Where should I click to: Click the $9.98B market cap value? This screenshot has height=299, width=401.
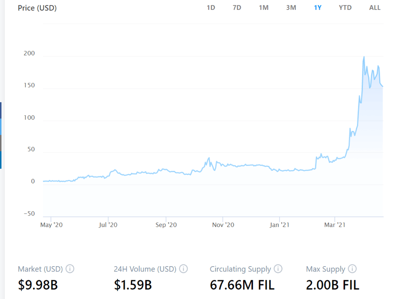37,285
